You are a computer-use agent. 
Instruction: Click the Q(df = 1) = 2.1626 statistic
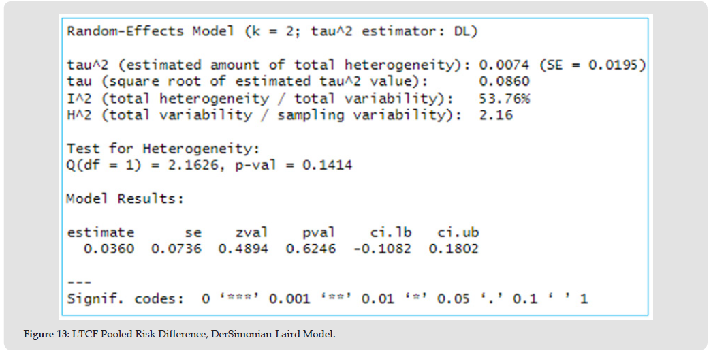[x=142, y=165]
